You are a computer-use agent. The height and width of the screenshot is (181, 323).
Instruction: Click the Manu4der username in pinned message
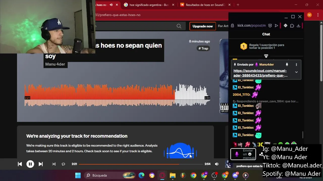[x=266, y=65]
